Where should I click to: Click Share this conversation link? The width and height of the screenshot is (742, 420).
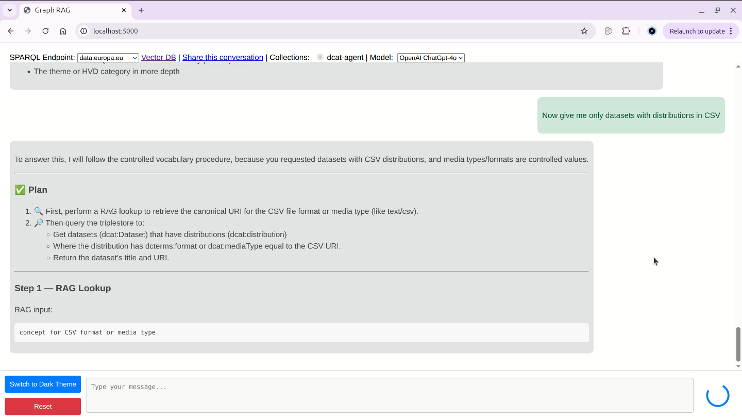click(223, 57)
